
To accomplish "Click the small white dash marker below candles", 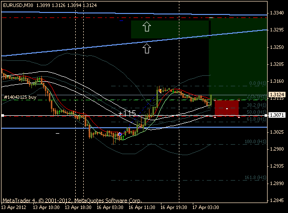I will coord(57,133).
